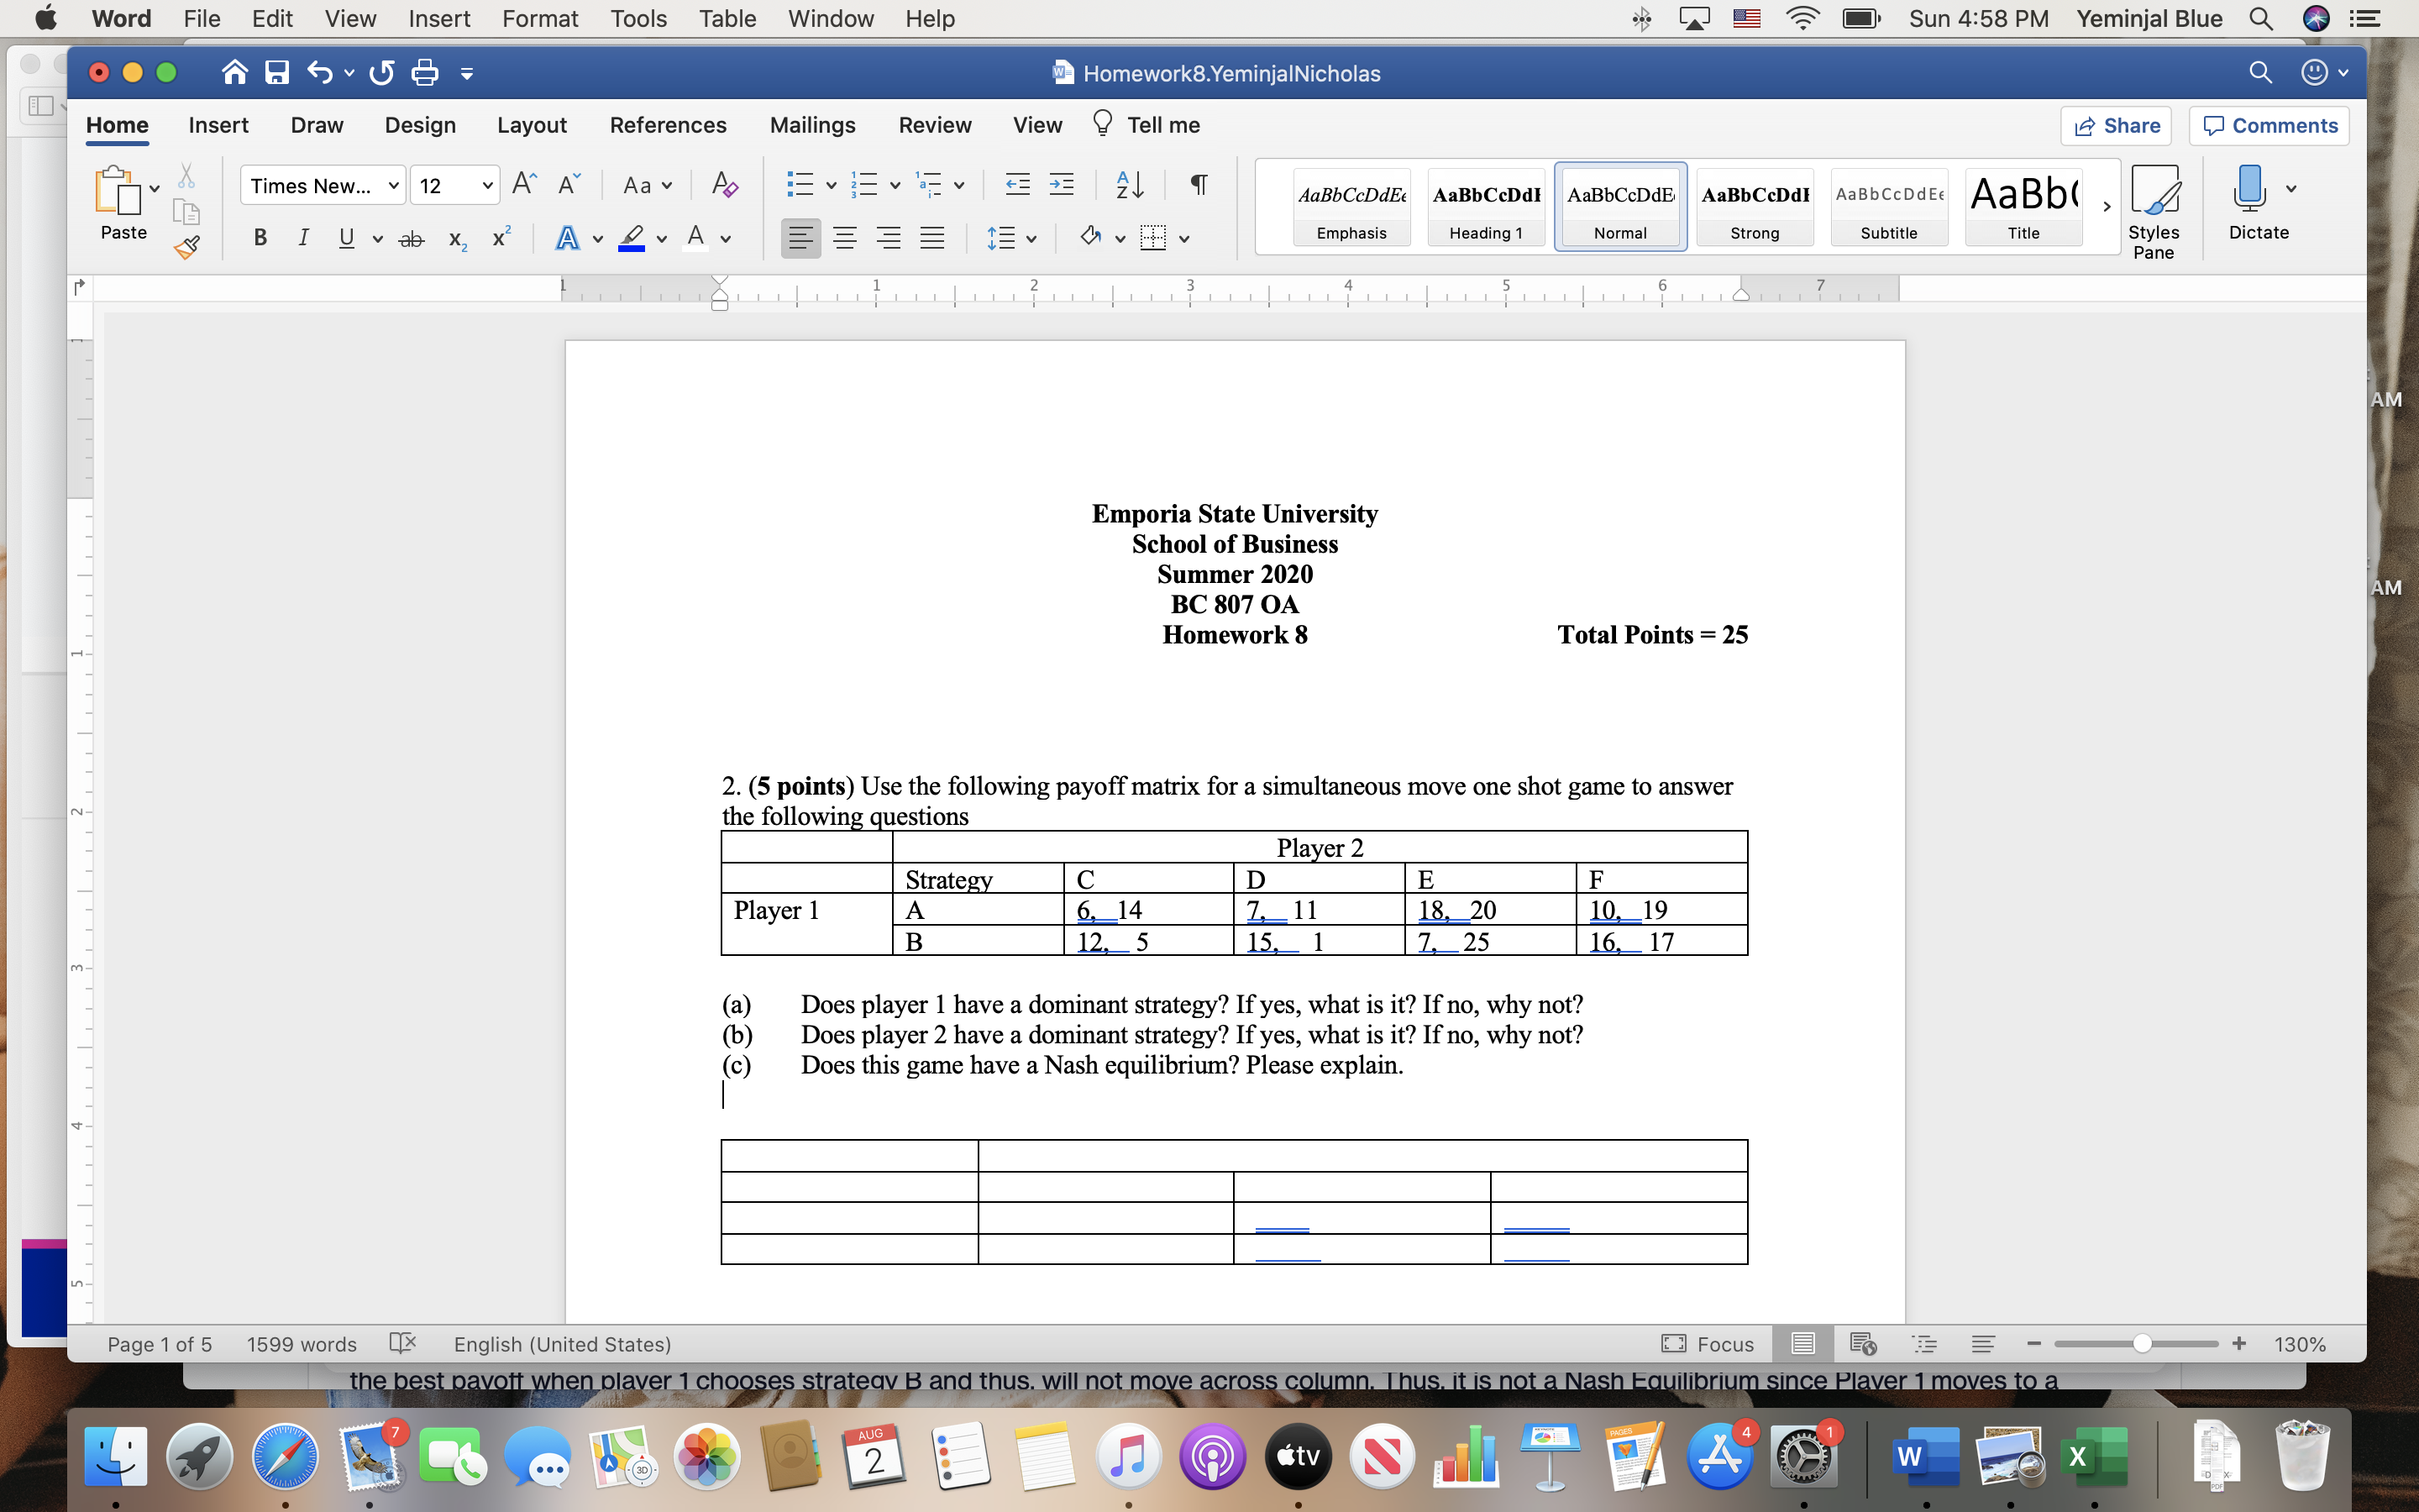The width and height of the screenshot is (2419, 1512).
Task: Toggle bold formatting
Action: click(x=260, y=237)
